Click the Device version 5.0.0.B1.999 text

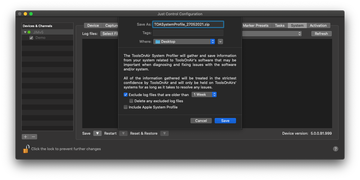coord(307,133)
